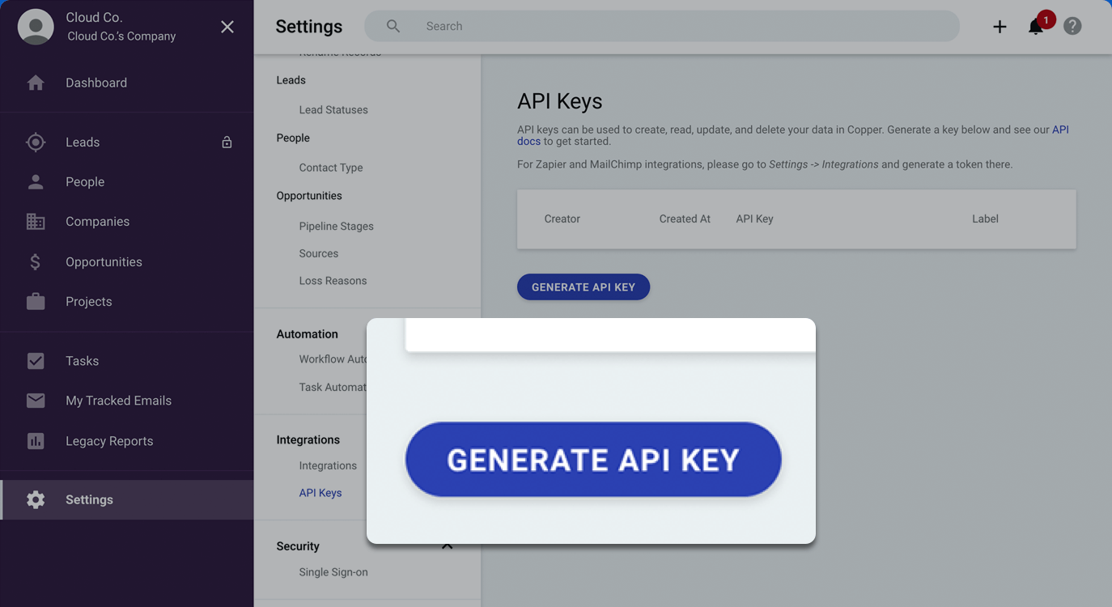Click the plus add icon in header
Image resolution: width=1112 pixels, height=607 pixels.
pos(1000,27)
